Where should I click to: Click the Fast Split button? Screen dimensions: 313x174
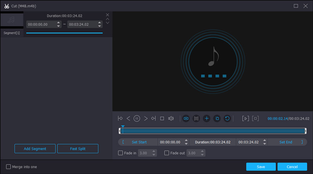pos(77,149)
